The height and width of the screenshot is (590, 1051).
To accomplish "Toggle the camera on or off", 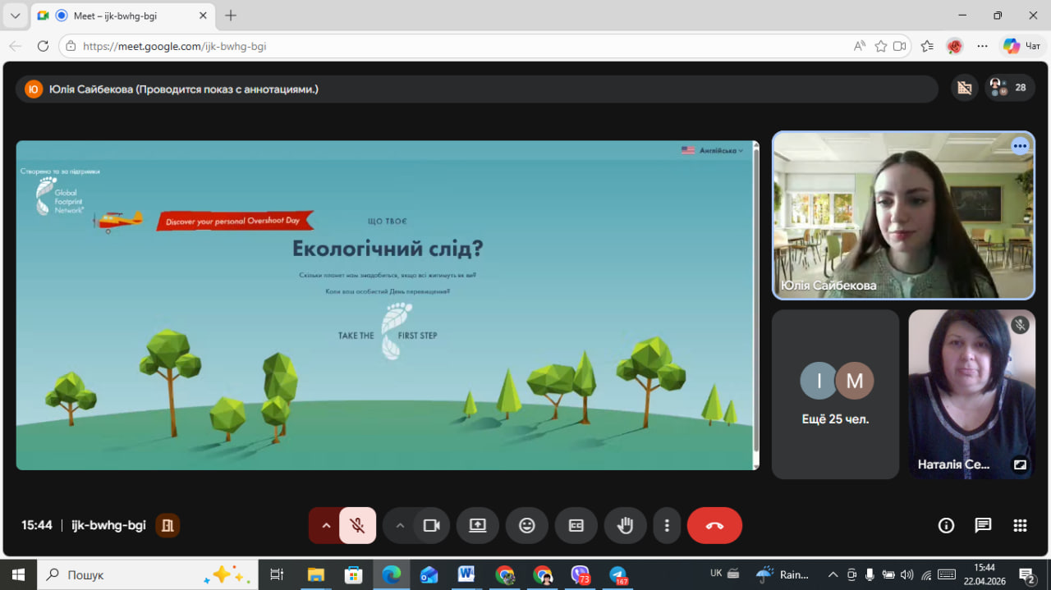I will (x=431, y=526).
